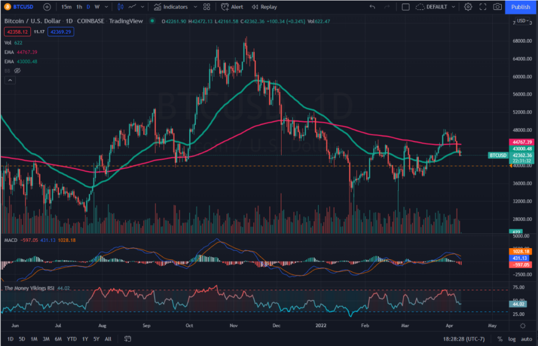Click the blue buy price 42369.29
This screenshot has width=538, height=346.
61,32
